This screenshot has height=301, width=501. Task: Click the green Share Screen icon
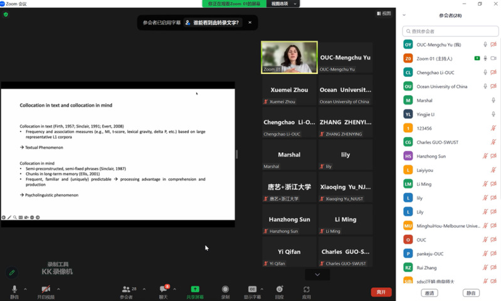195,290
